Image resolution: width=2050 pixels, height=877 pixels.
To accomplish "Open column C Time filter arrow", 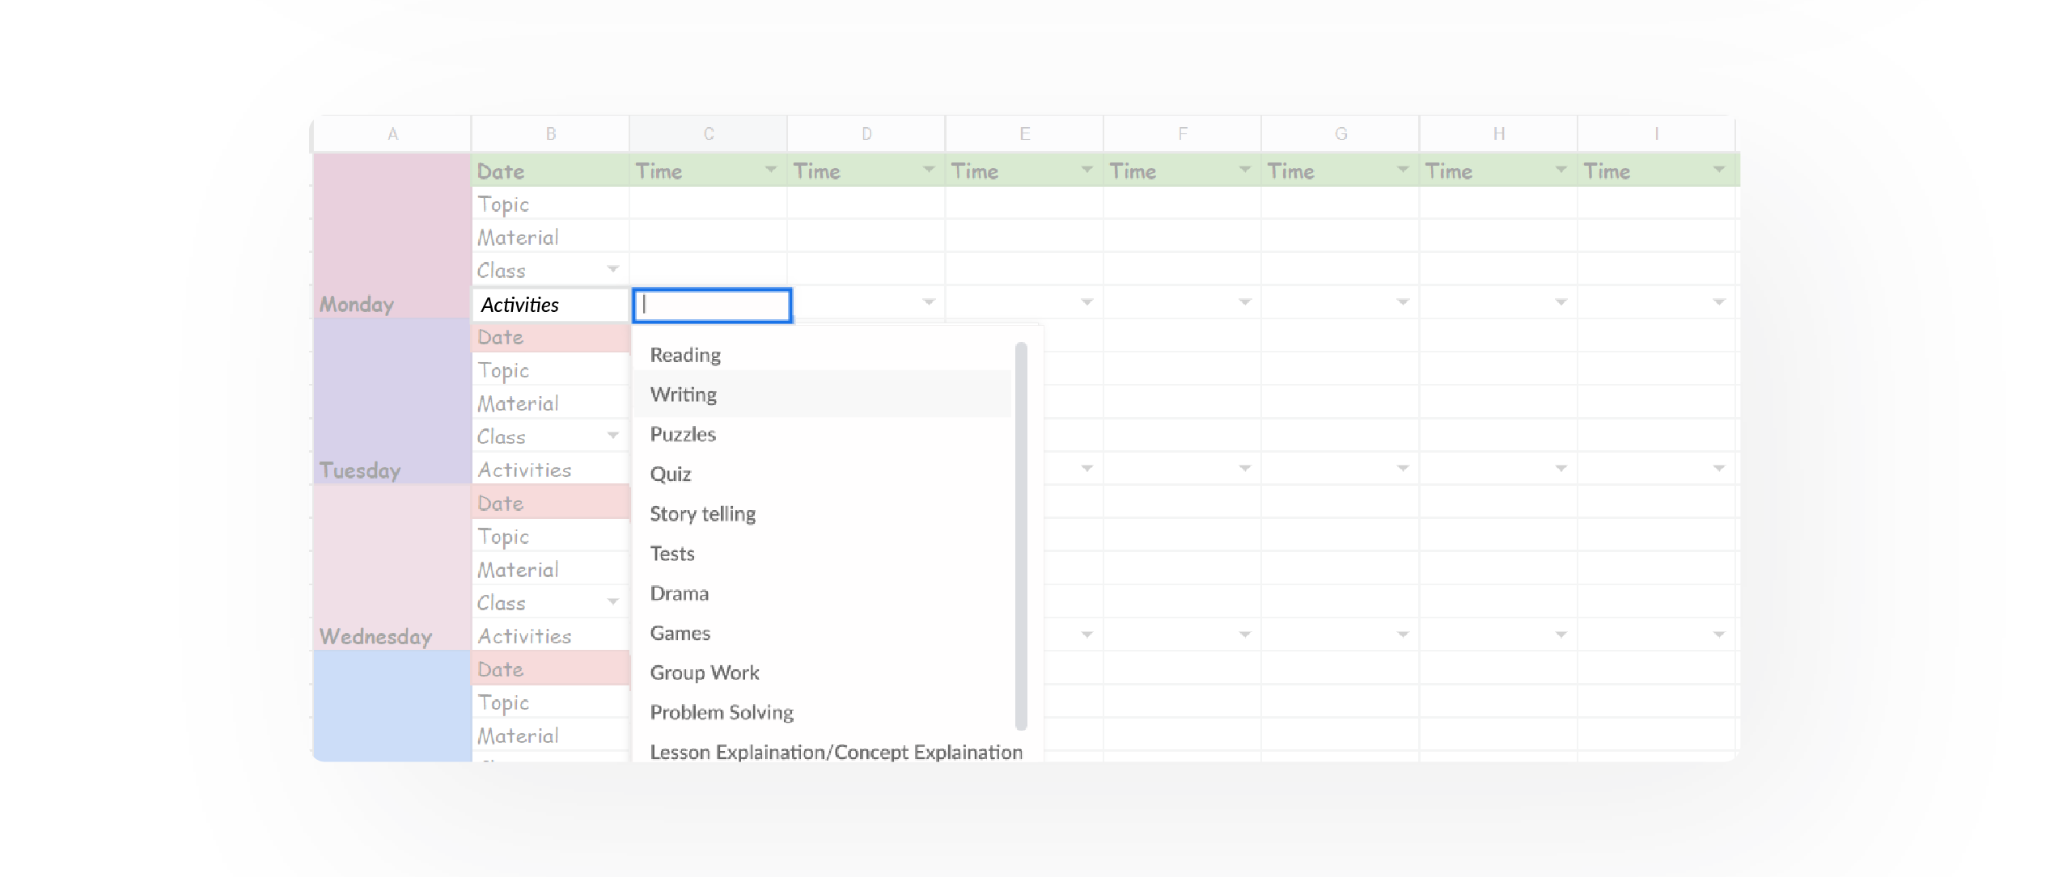I will (x=770, y=170).
